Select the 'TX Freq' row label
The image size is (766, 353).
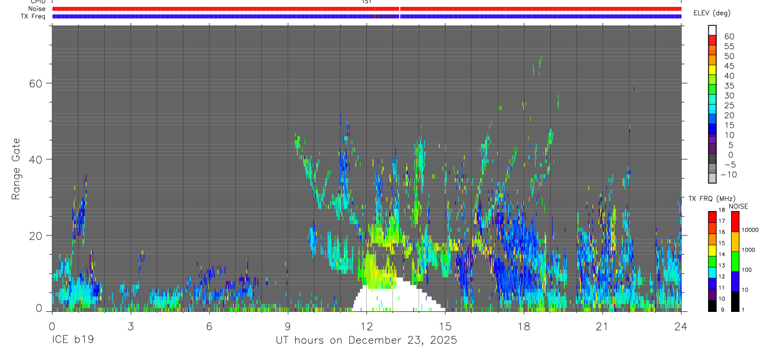point(34,16)
